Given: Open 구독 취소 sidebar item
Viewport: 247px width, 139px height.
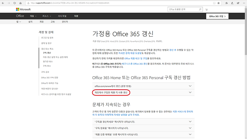Looking at the screenshot, I should pyautogui.click(x=47, y=66).
